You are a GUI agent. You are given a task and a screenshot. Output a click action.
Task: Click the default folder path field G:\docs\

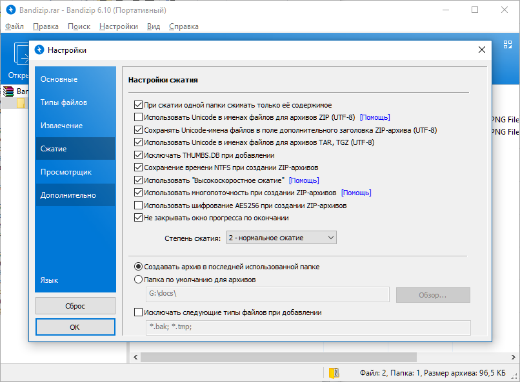268,294
